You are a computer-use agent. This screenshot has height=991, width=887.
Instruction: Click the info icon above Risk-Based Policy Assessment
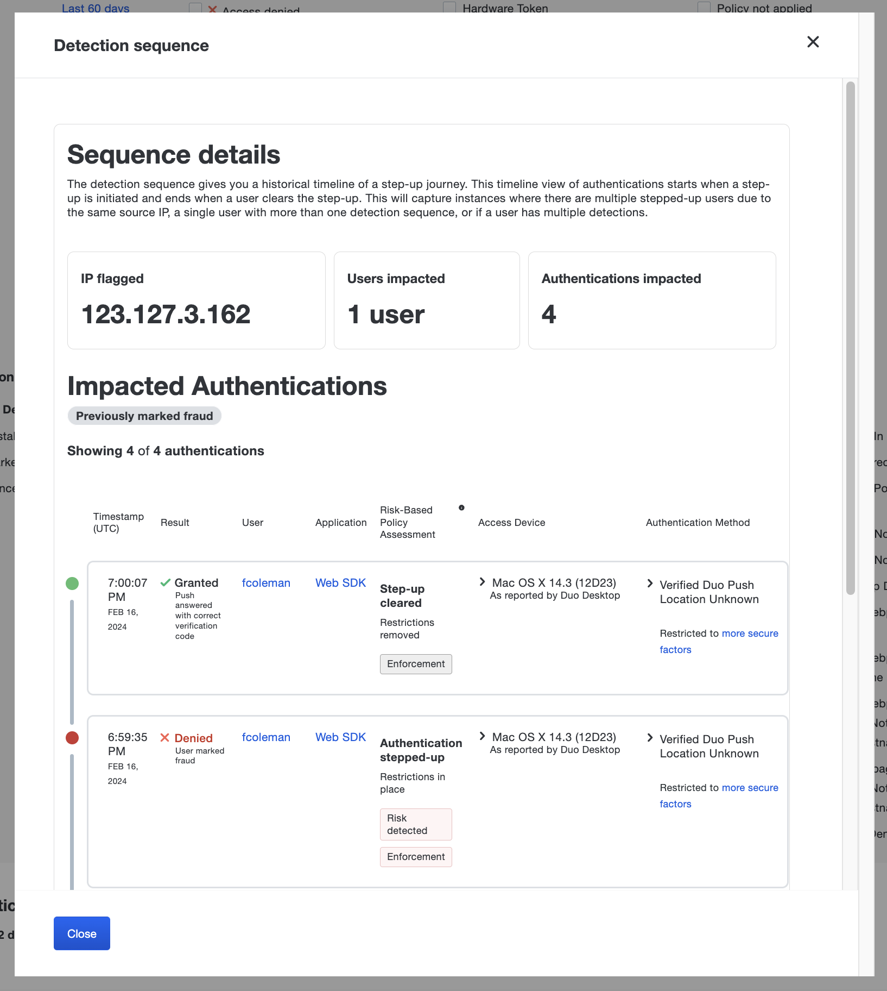461,507
